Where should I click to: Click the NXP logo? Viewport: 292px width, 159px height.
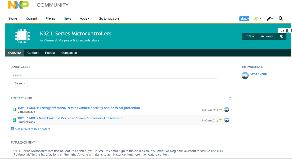click(x=18, y=5)
